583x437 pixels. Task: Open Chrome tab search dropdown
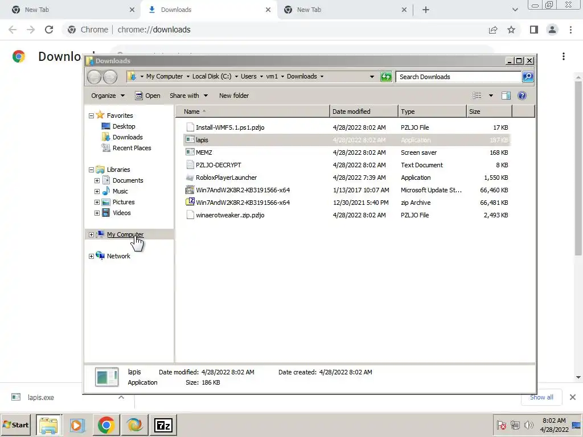(515, 10)
